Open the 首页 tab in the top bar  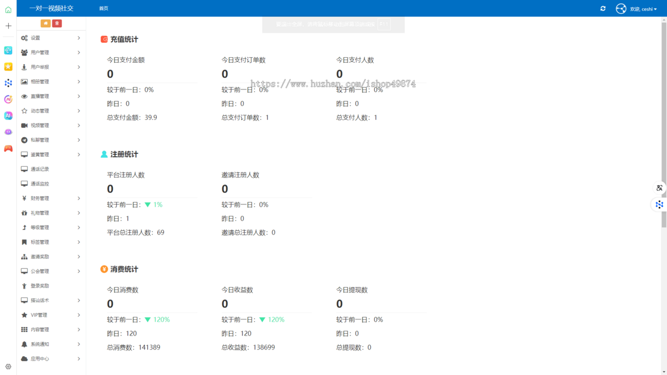click(x=104, y=8)
